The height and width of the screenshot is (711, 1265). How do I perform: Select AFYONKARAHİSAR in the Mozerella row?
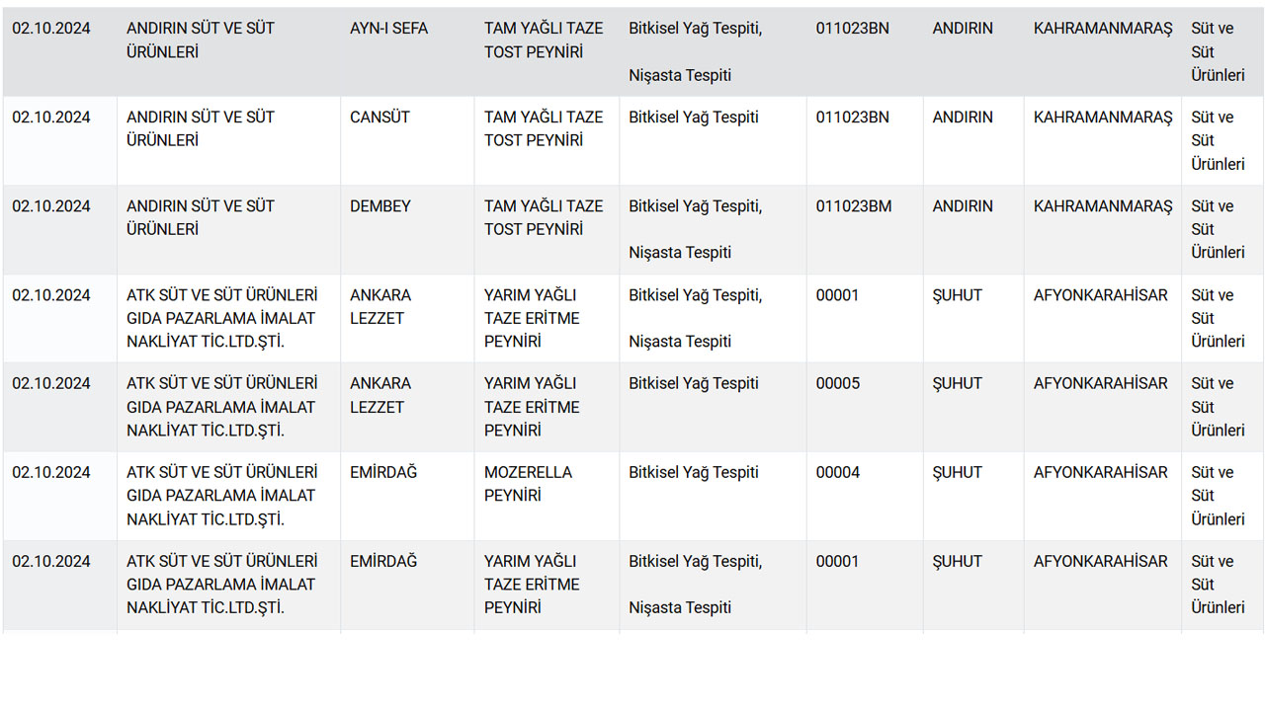1100,472
